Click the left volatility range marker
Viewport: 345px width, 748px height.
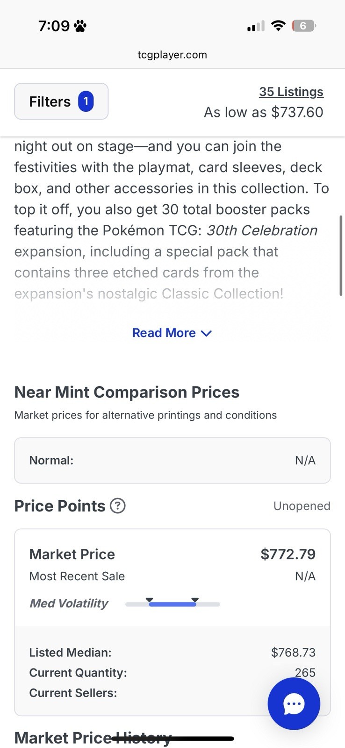tap(149, 600)
